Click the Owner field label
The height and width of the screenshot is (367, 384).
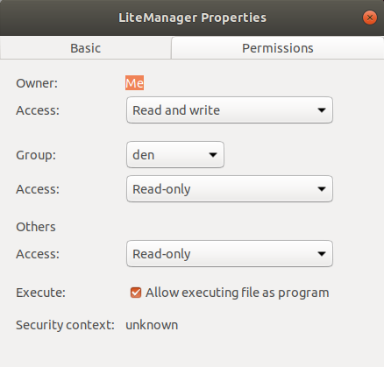coord(37,83)
